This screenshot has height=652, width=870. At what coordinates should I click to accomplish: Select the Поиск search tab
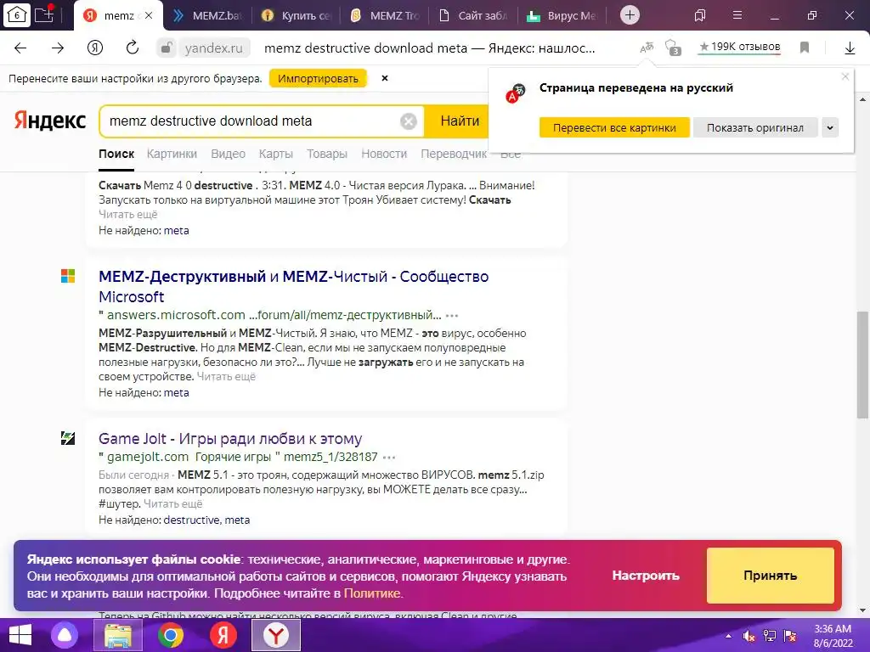[116, 154]
